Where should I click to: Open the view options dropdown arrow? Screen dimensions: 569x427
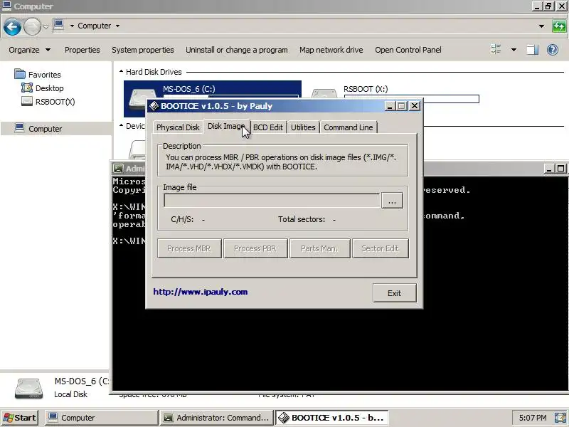(x=514, y=50)
